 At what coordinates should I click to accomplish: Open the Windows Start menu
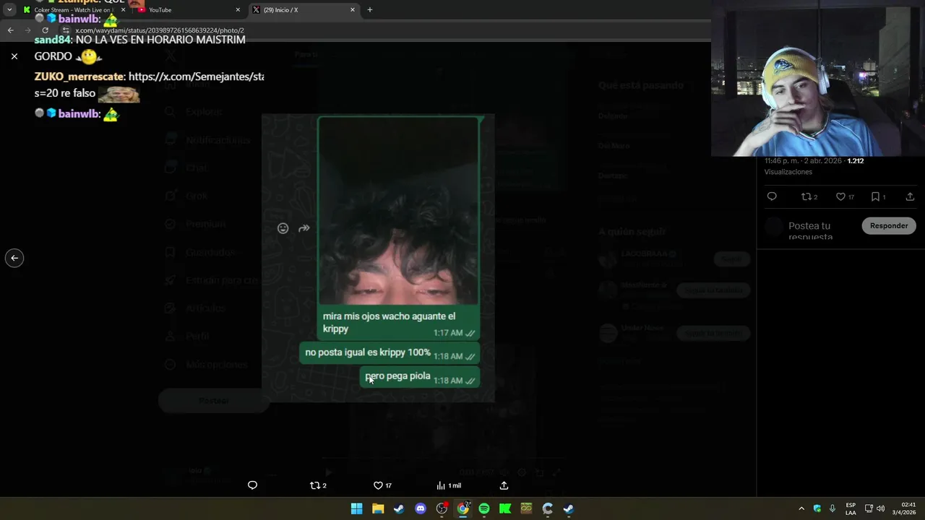pos(356,508)
